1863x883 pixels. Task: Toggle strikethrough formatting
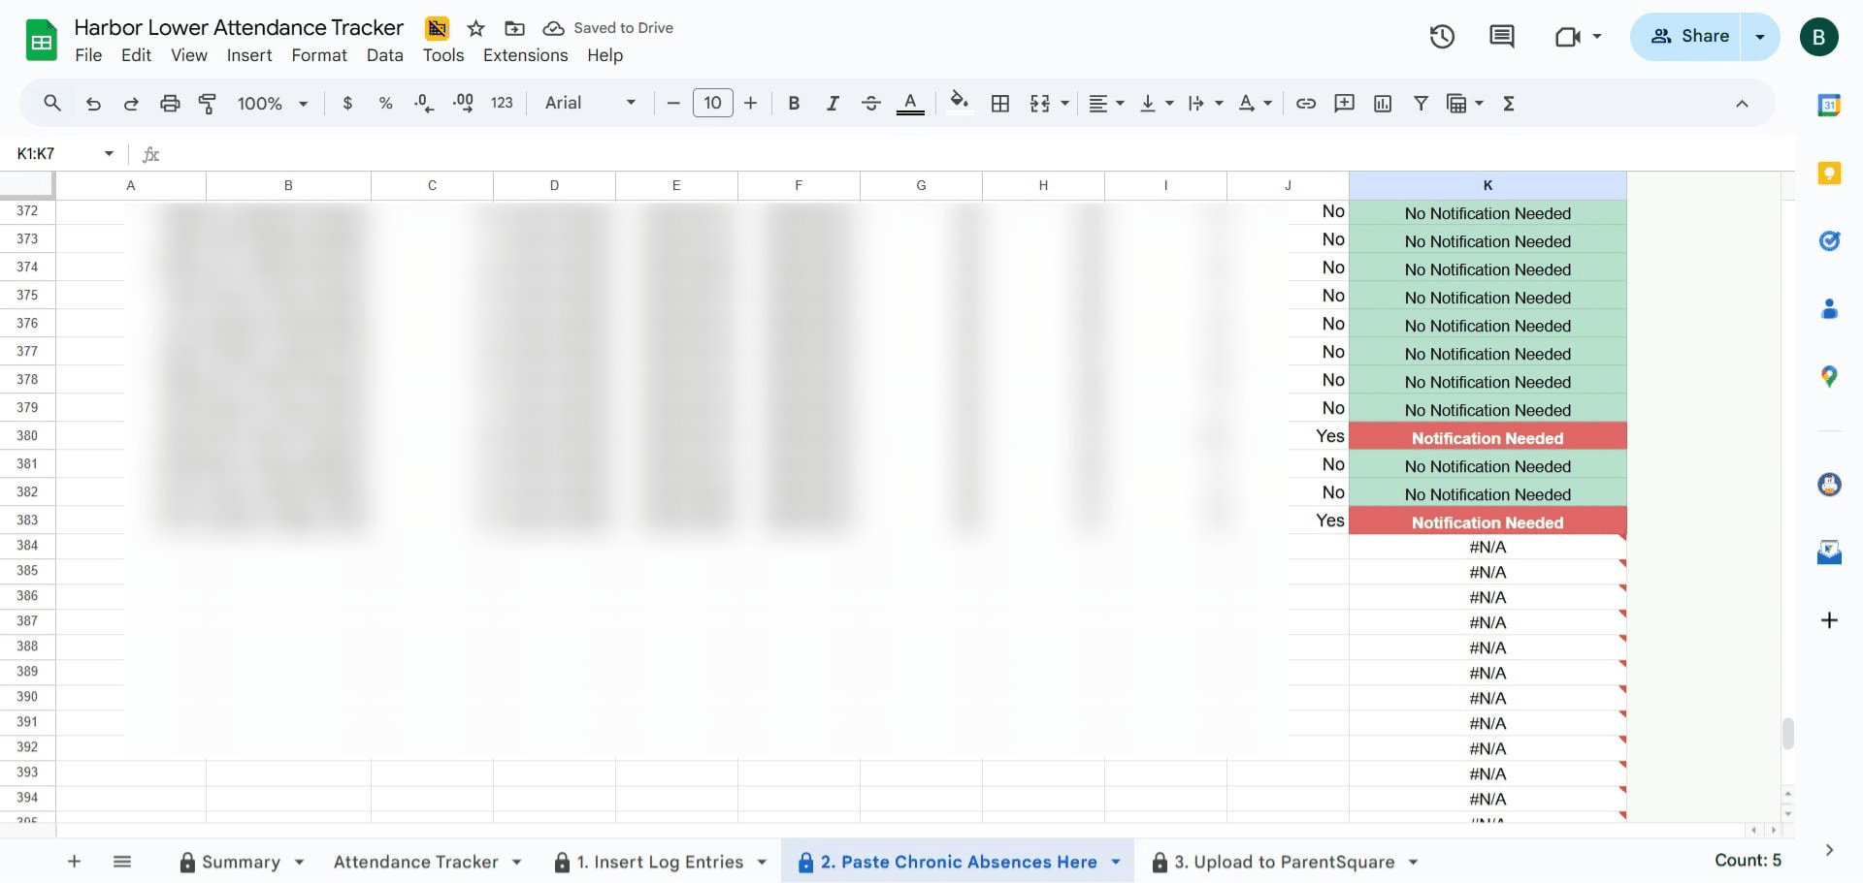[871, 103]
